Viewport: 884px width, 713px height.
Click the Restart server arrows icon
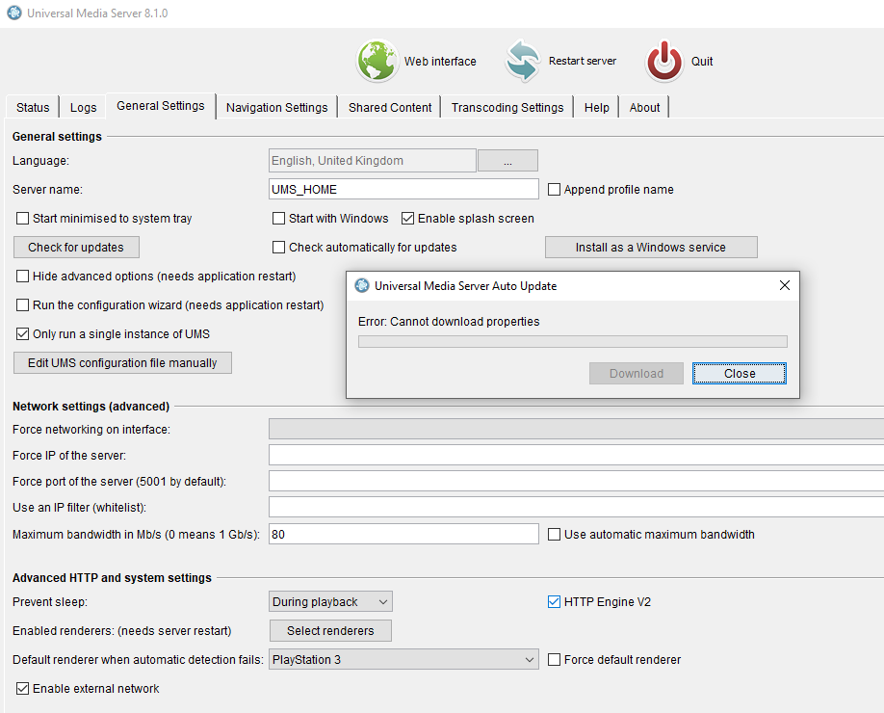523,61
